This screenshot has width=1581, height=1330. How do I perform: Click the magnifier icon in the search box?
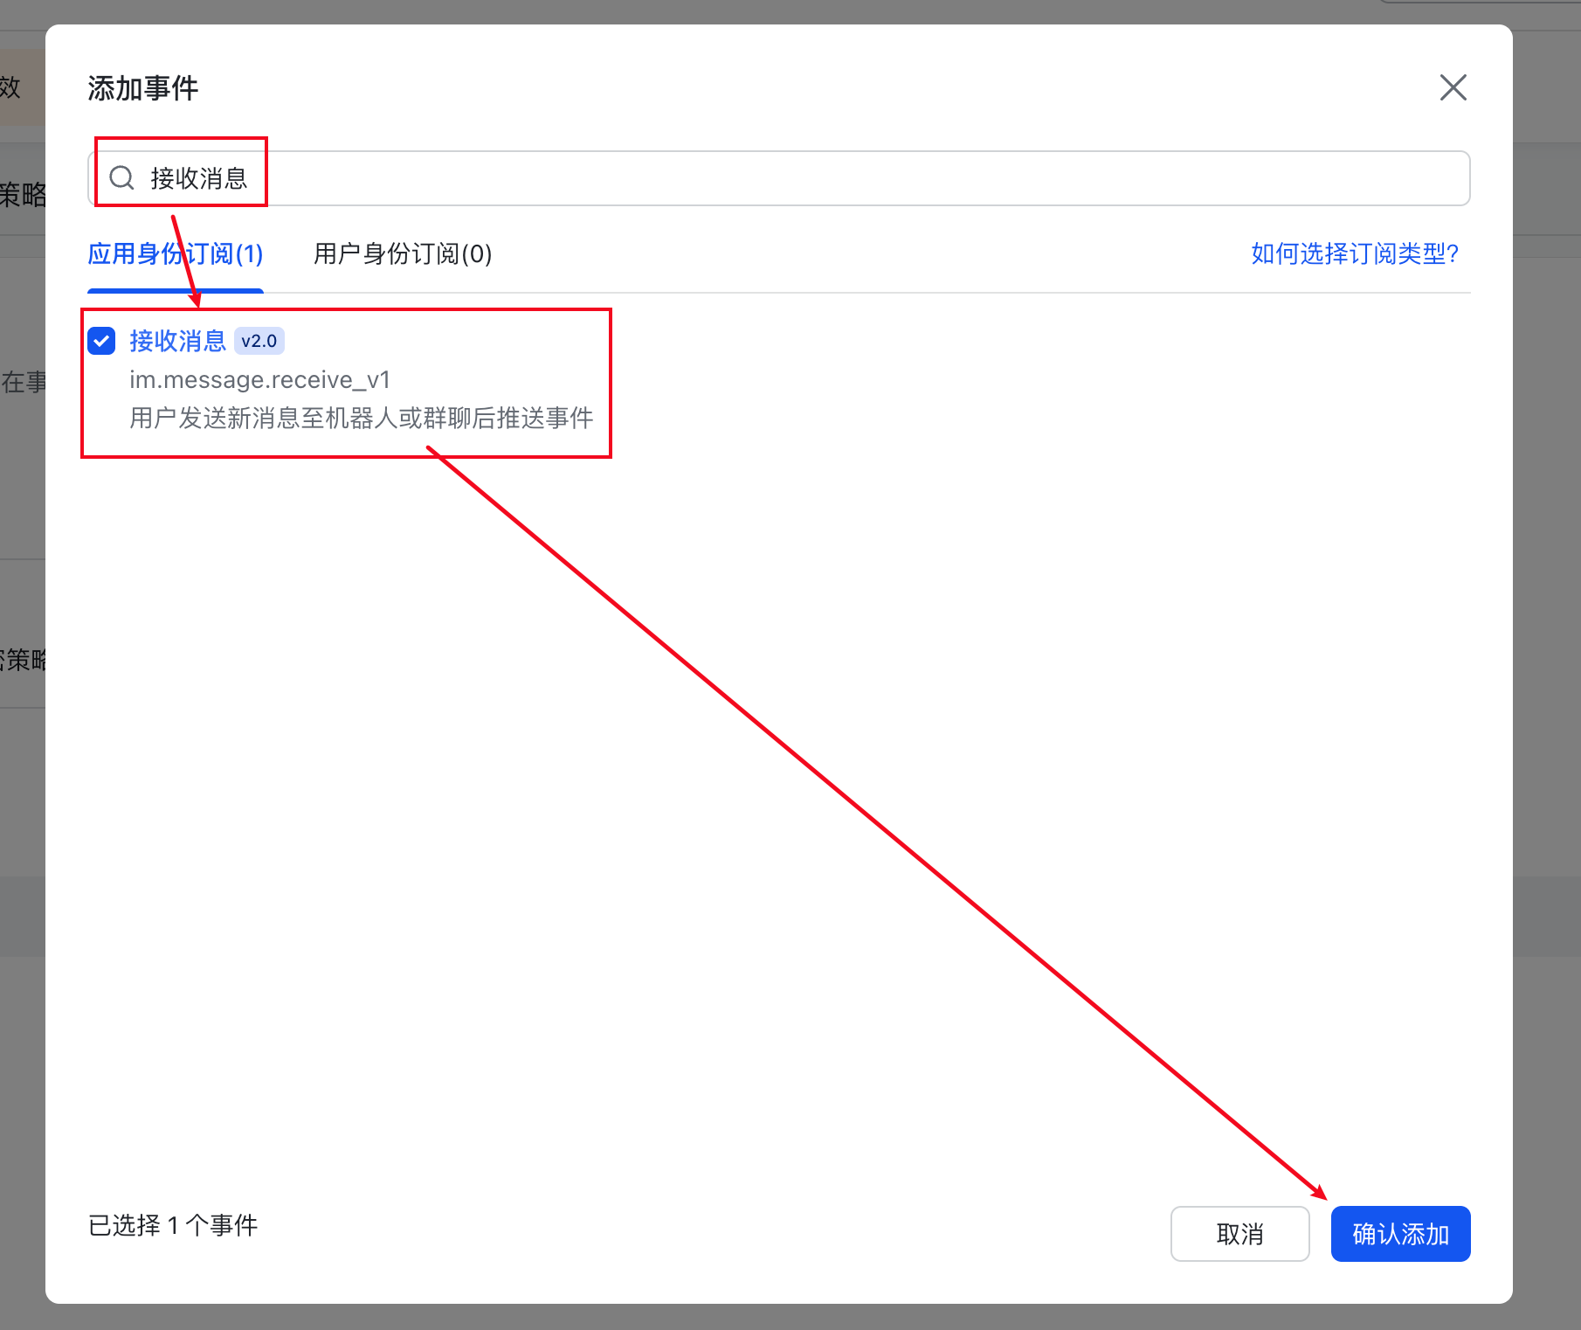[121, 178]
